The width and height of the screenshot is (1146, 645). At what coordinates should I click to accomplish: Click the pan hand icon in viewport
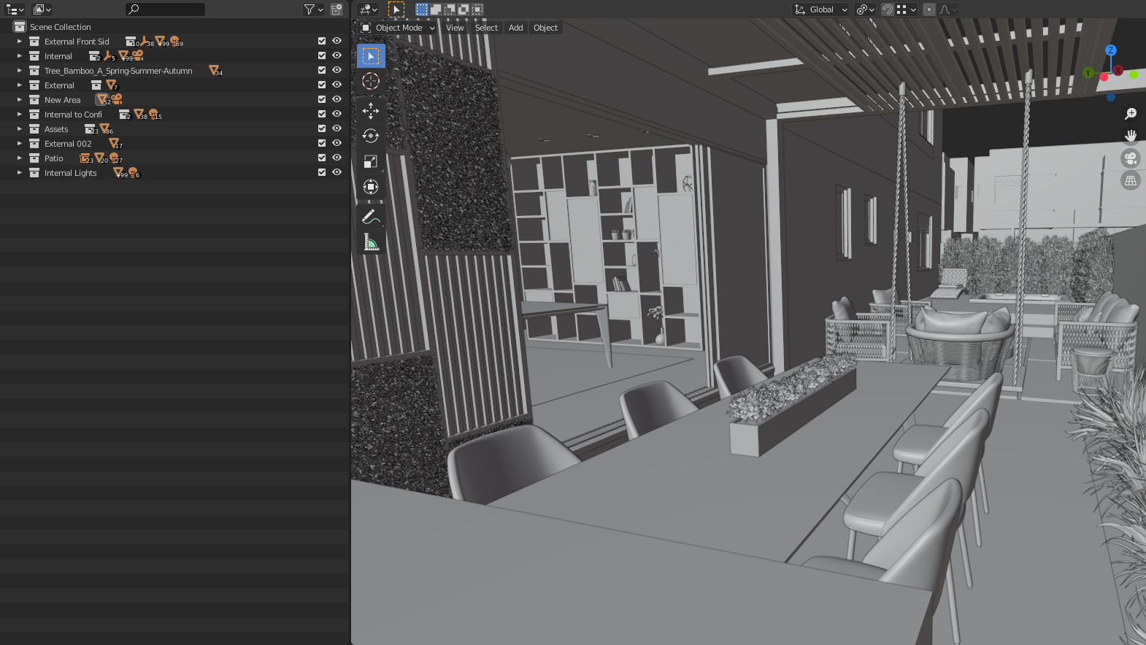click(x=1131, y=136)
